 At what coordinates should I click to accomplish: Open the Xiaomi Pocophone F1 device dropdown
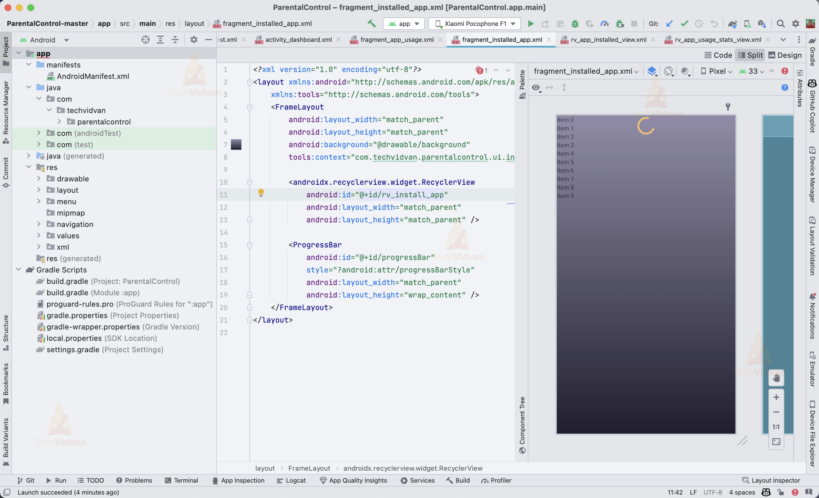tap(474, 24)
